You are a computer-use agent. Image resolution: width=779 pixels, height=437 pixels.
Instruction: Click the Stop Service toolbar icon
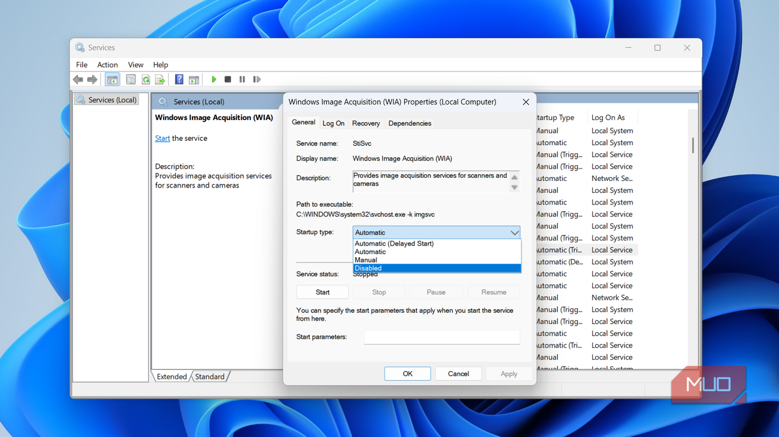227,80
